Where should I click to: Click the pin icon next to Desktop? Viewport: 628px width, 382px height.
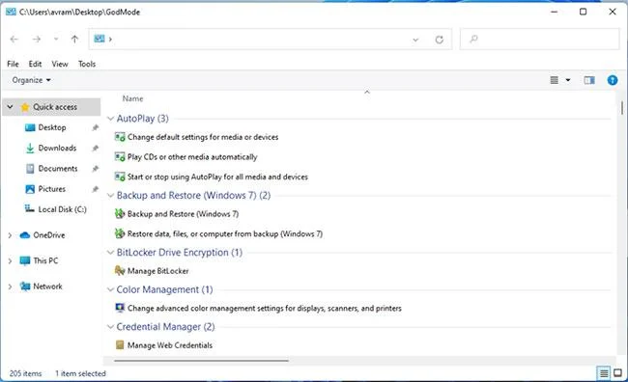pyautogui.click(x=95, y=127)
